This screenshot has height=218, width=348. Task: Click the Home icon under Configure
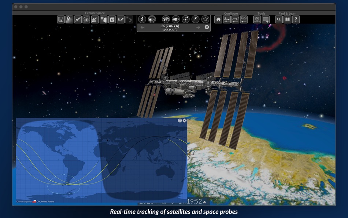[x=218, y=19]
